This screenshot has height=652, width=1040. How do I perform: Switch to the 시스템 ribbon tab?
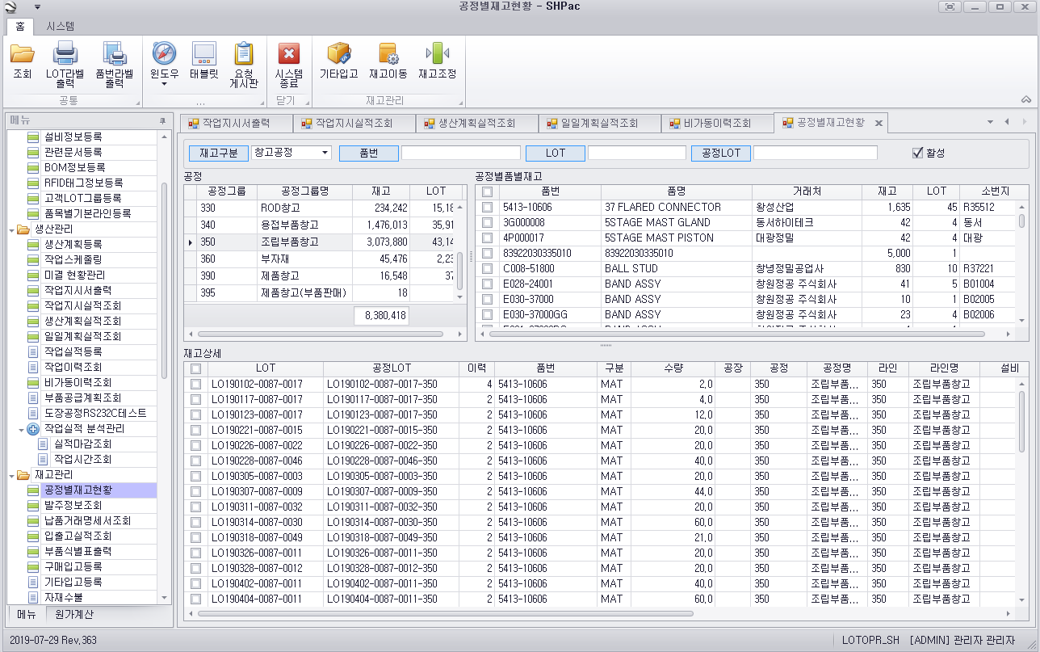tap(60, 26)
